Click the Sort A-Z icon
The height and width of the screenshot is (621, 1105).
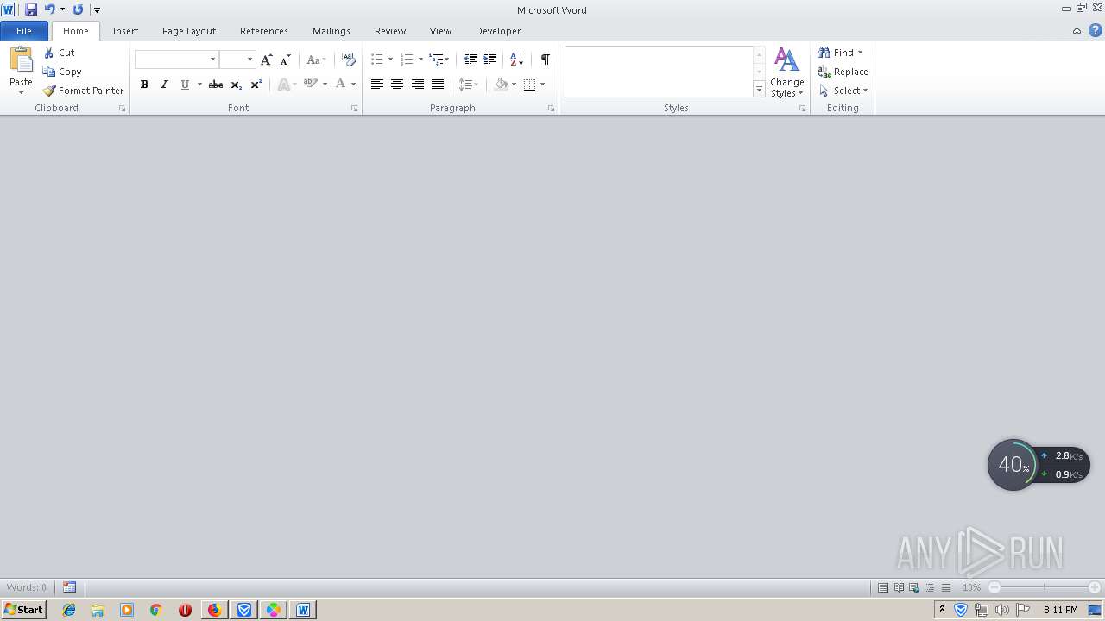point(516,60)
